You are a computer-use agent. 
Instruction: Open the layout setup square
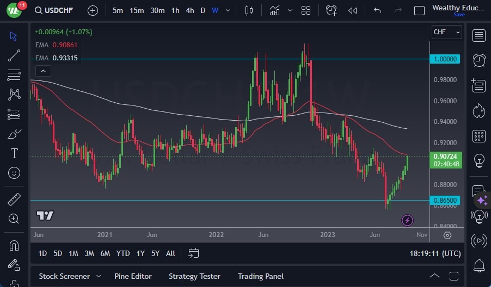pyautogui.click(x=419, y=11)
